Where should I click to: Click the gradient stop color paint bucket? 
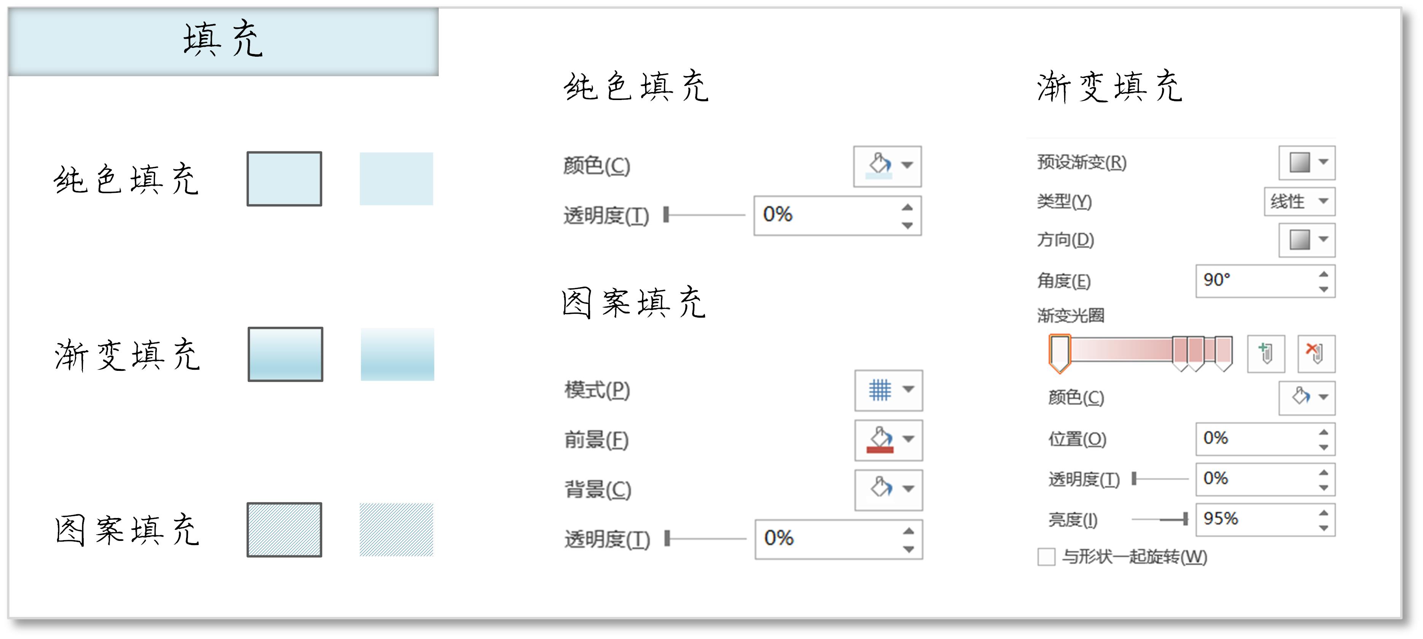(1300, 397)
